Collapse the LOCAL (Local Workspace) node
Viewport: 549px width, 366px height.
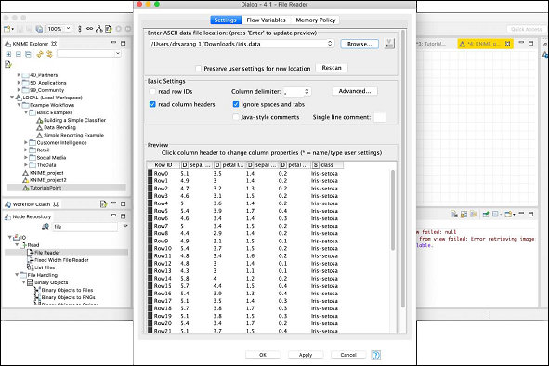(x=12, y=98)
